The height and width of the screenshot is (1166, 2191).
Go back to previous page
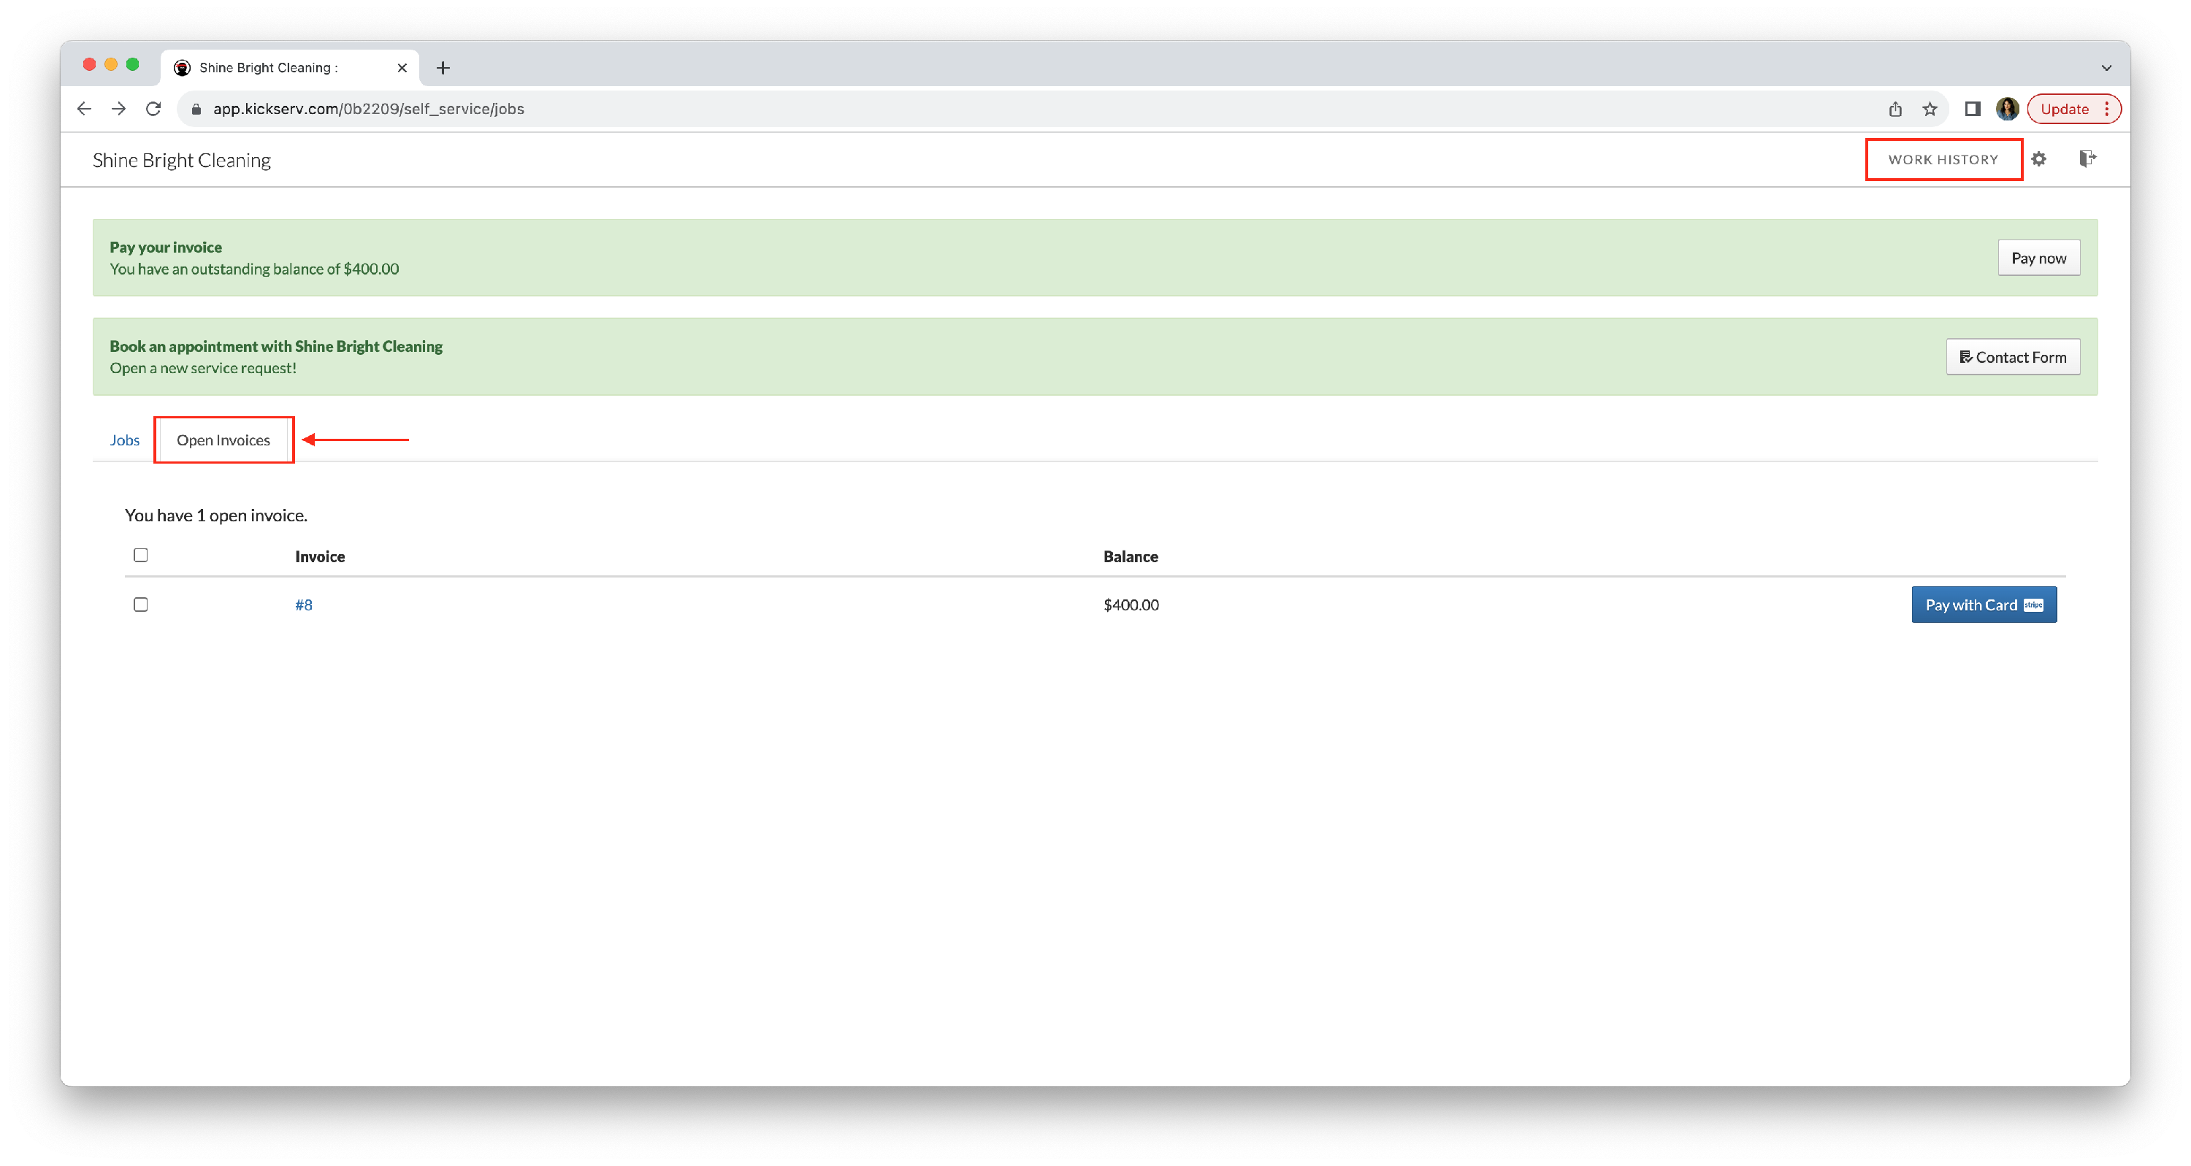[83, 109]
